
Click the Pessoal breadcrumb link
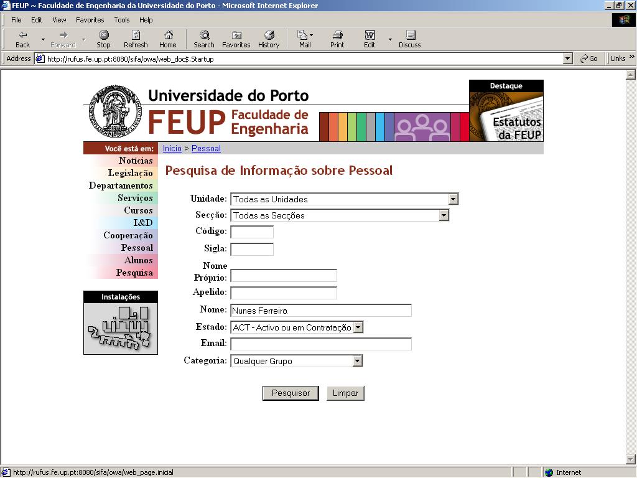206,148
